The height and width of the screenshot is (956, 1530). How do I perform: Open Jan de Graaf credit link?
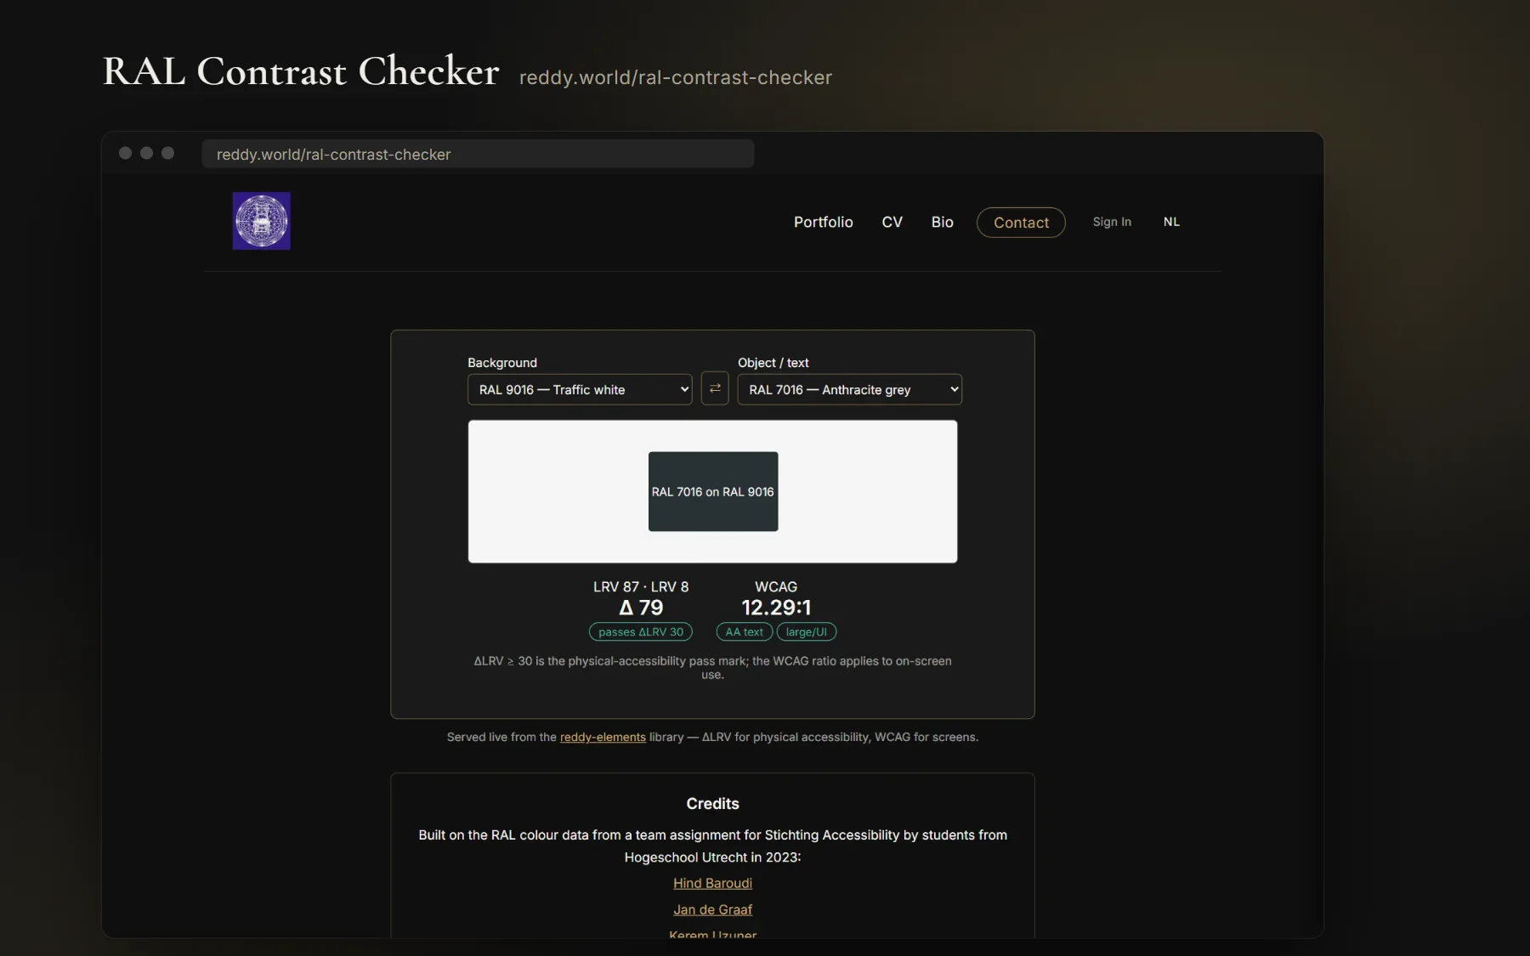pyautogui.click(x=712, y=909)
